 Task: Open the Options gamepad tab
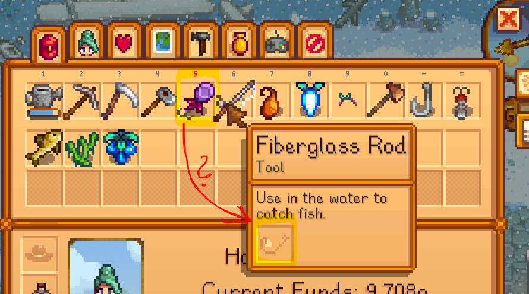point(276,43)
